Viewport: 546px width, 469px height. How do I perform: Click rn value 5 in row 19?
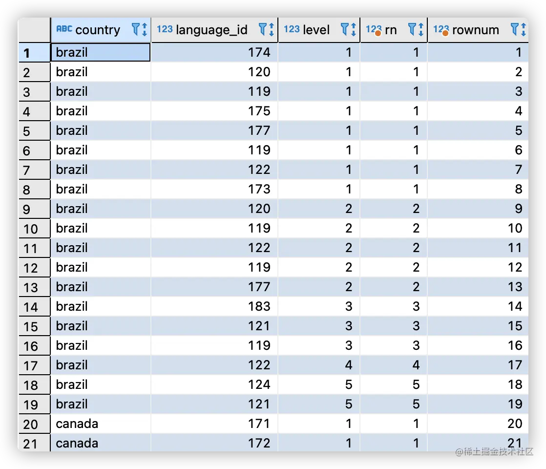tap(416, 404)
